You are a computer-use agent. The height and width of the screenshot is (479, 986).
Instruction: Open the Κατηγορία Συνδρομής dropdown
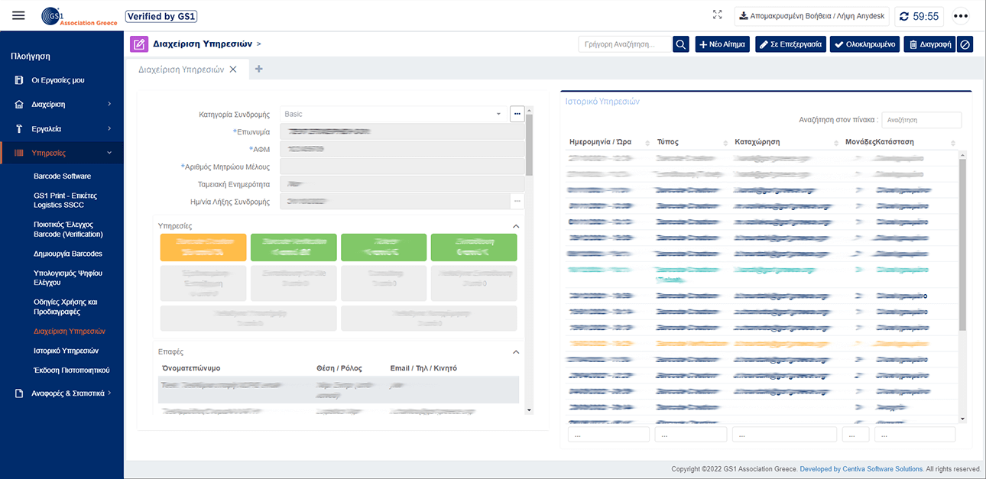394,114
